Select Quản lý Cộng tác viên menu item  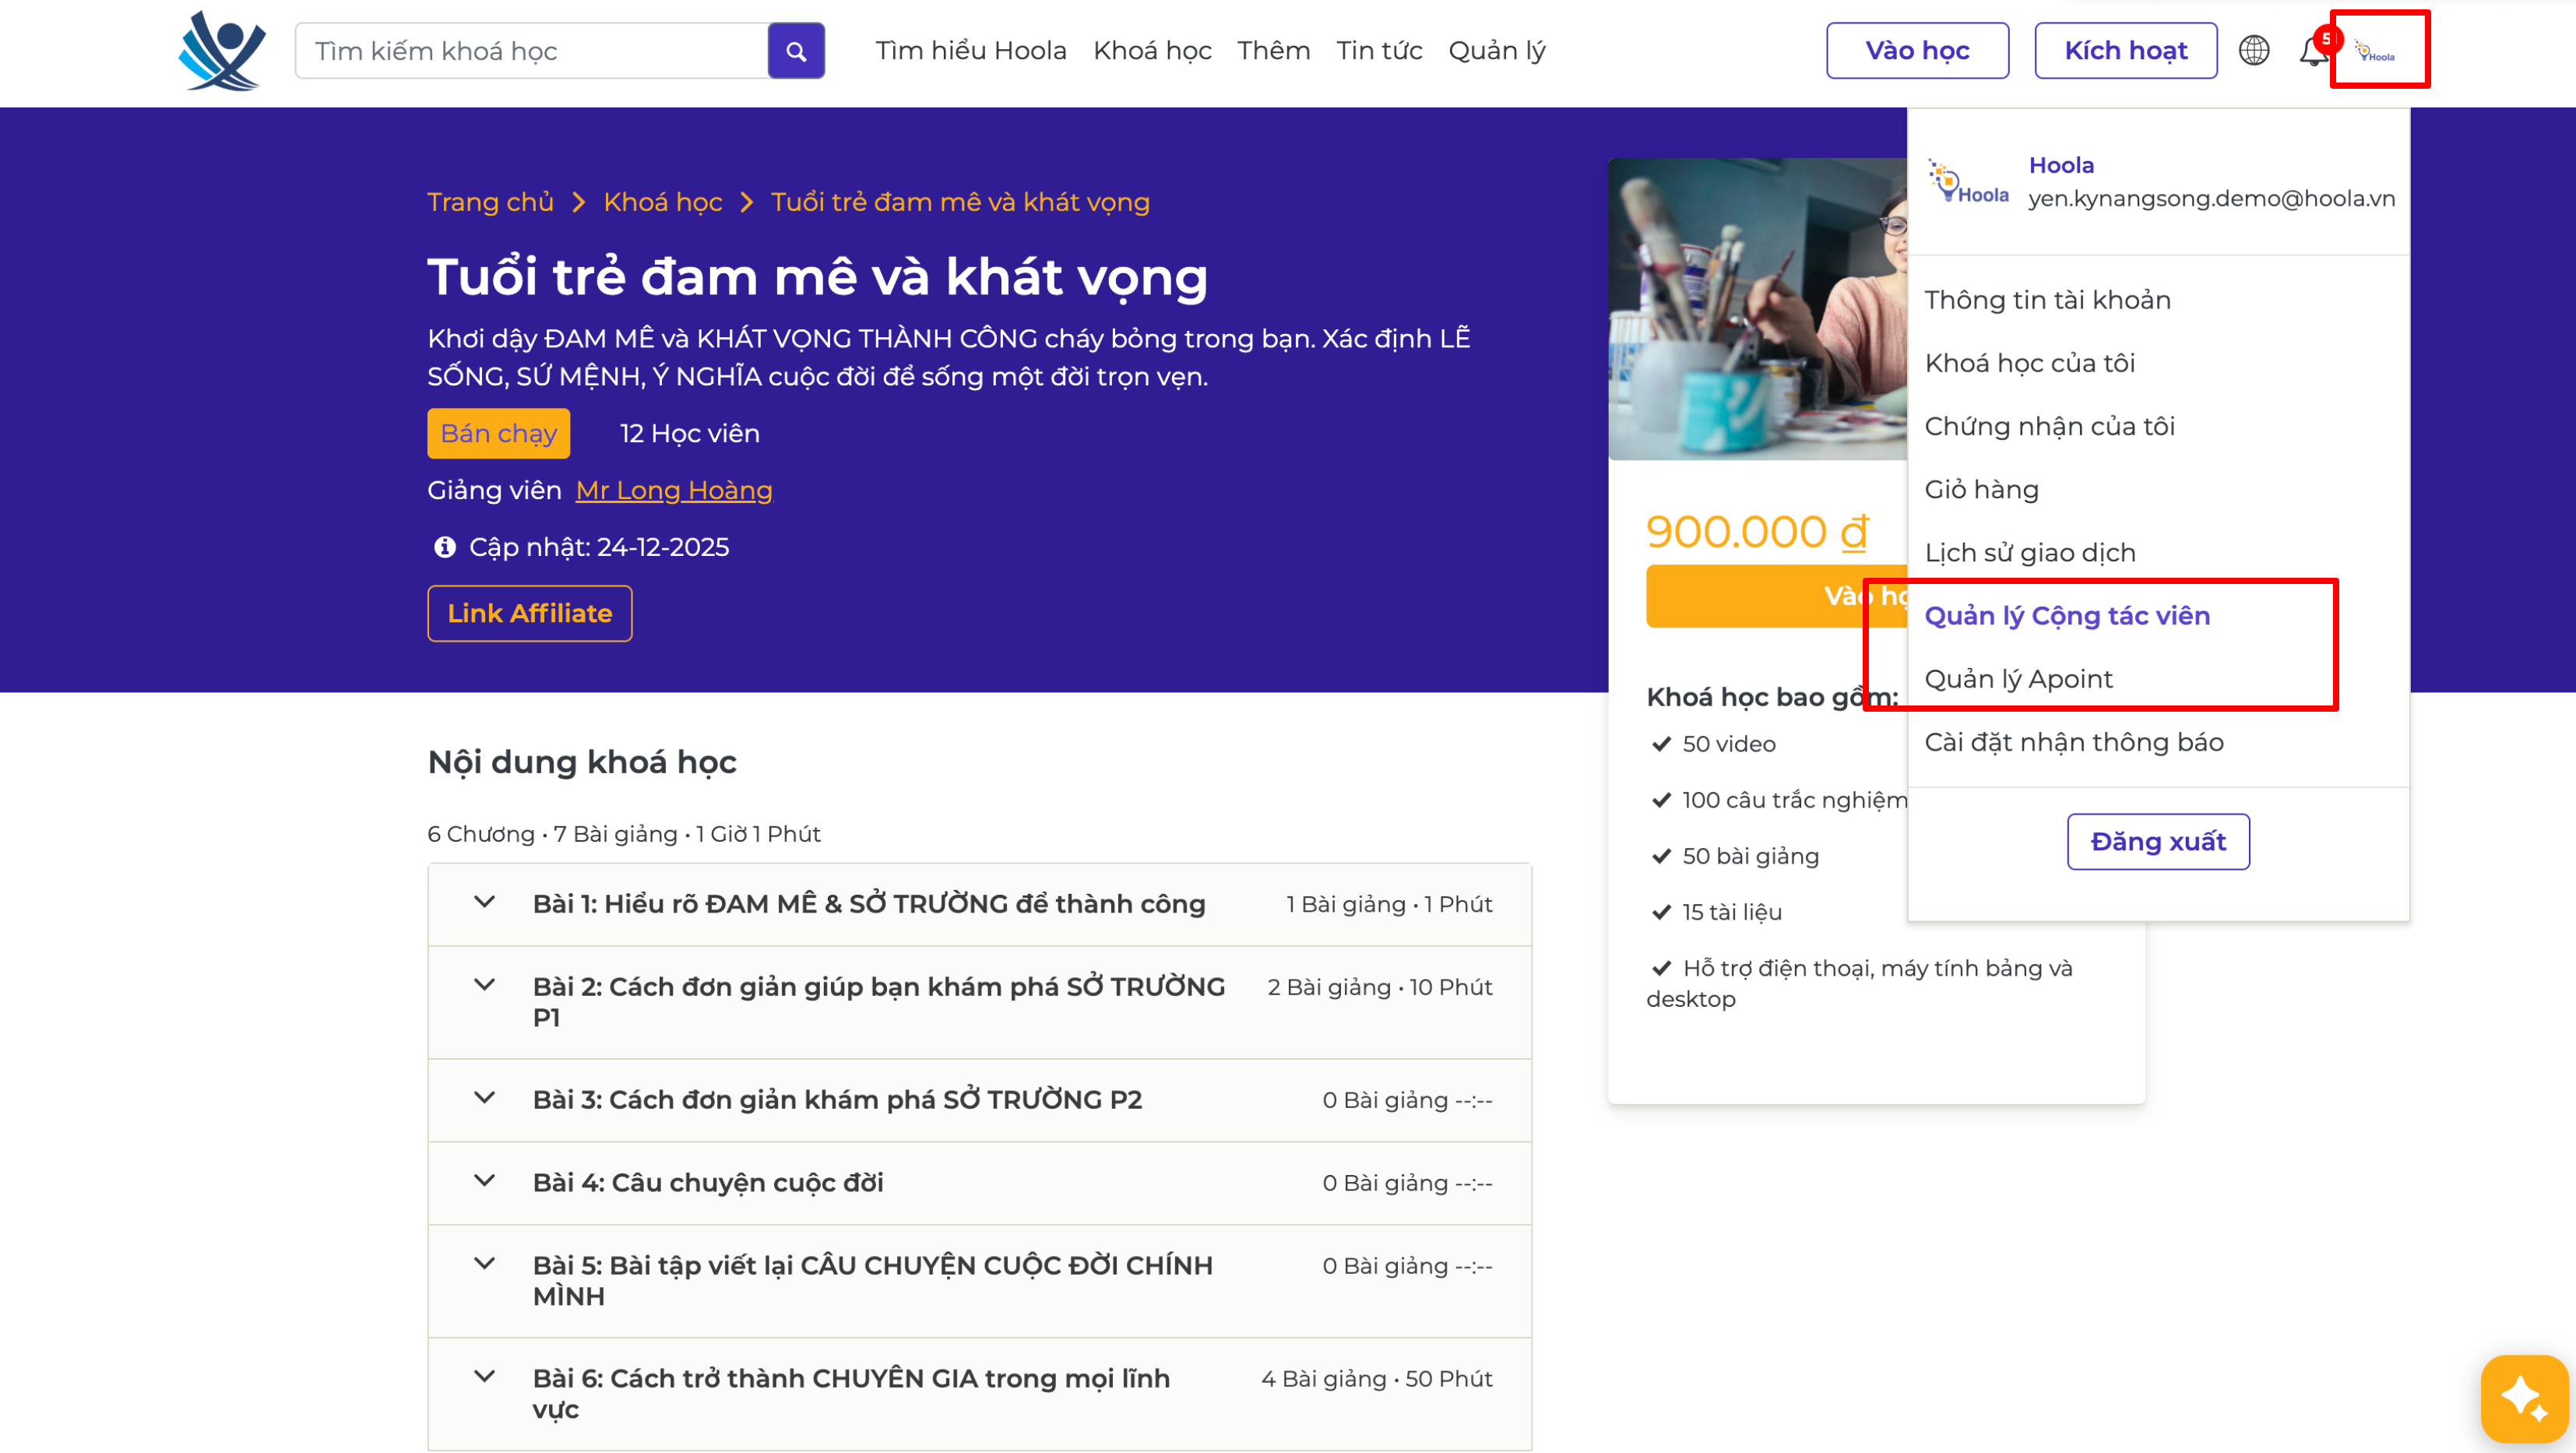tap(2066, 616)
